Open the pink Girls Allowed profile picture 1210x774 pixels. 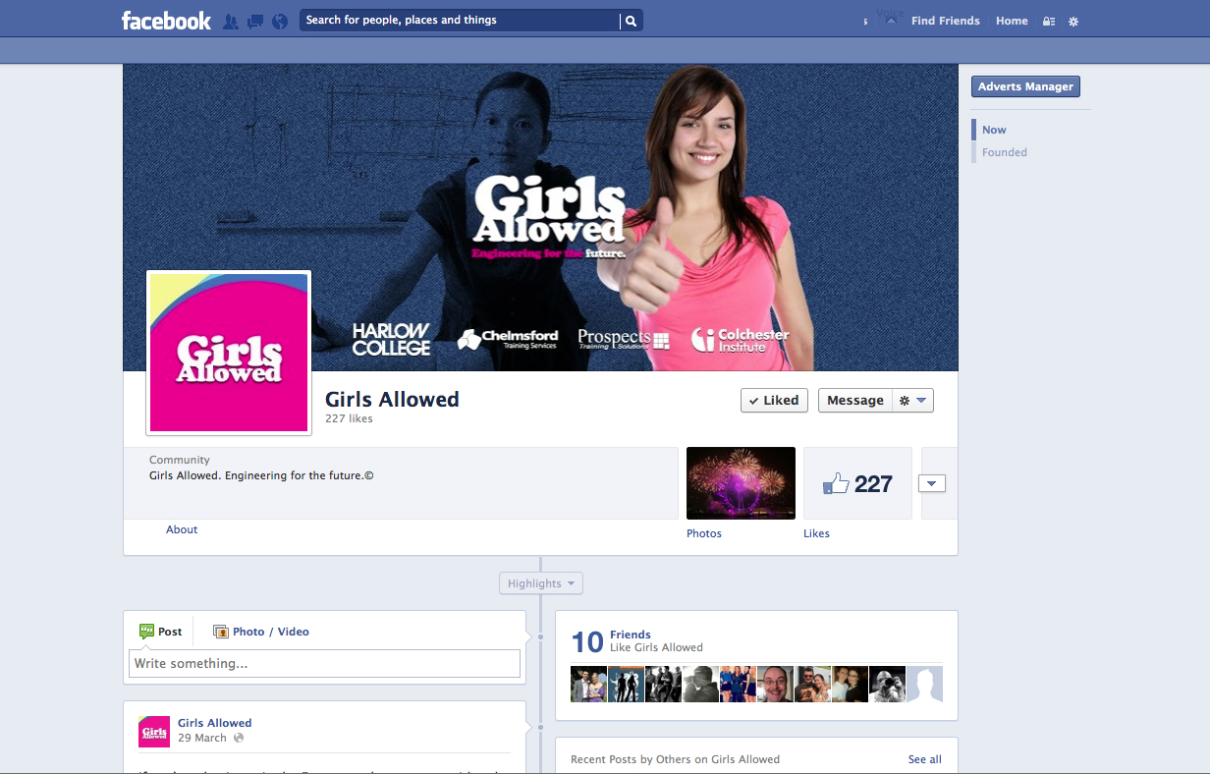coord(229,353)
